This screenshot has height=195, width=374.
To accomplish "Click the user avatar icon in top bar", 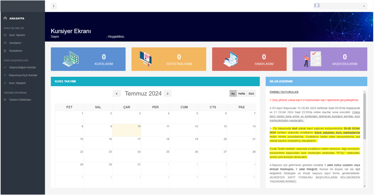I will pos(317,6).
